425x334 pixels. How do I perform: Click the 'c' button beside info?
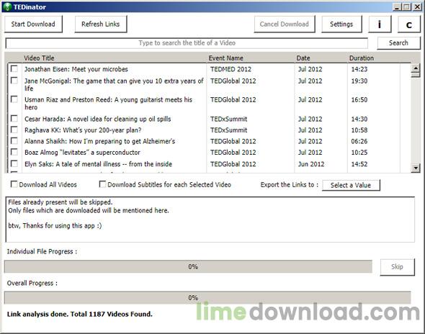[408, 24]
